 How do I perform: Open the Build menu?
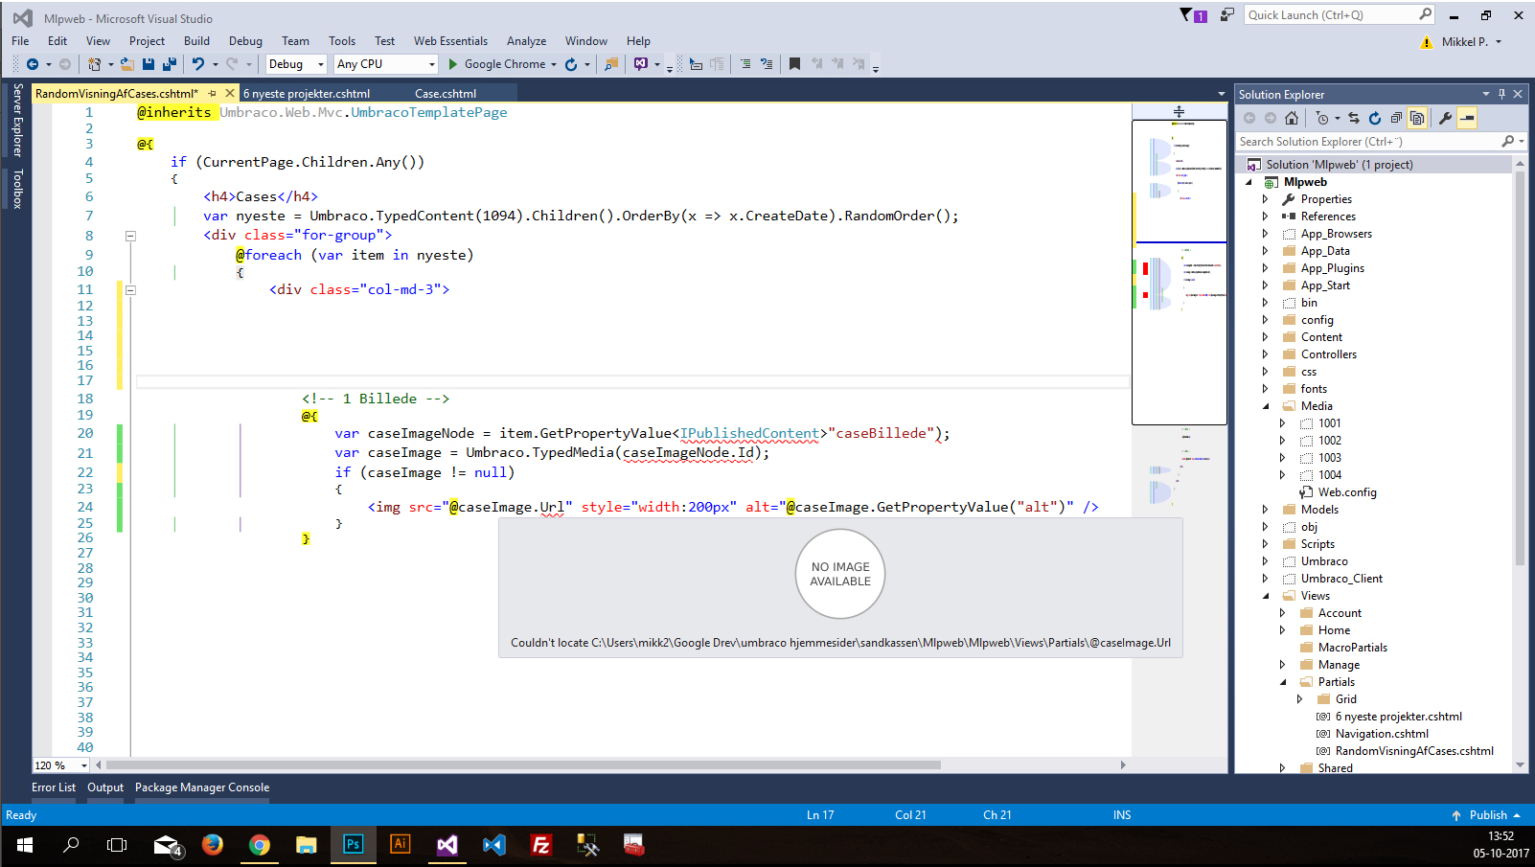196,41
